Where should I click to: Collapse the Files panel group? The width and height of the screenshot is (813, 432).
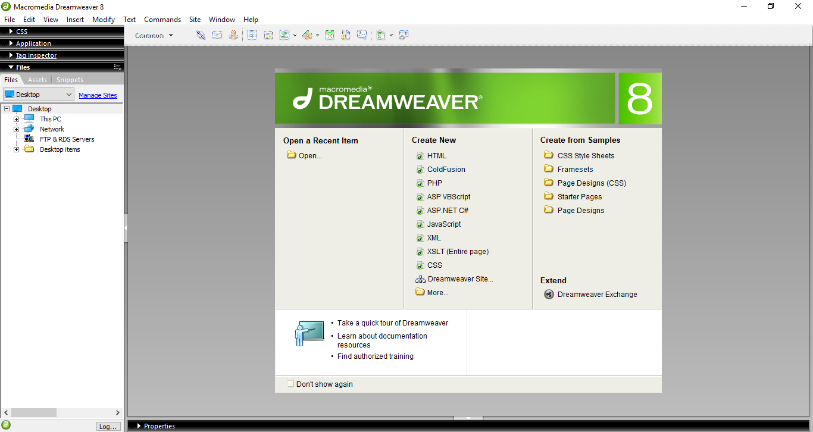11,67
